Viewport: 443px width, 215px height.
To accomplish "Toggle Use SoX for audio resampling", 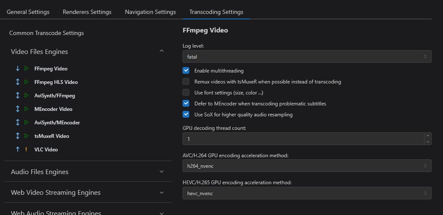I will (186, 114).
